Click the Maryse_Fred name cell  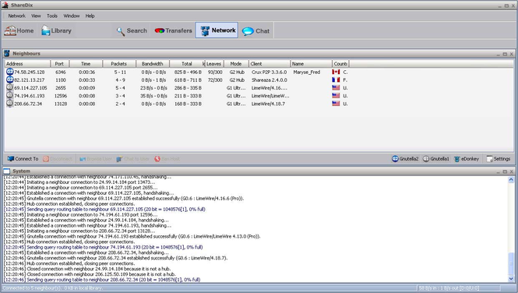click(307, 72)
